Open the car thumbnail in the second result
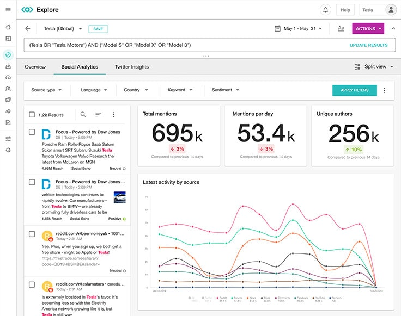This screenshot has width=401, height=316. 120,197
